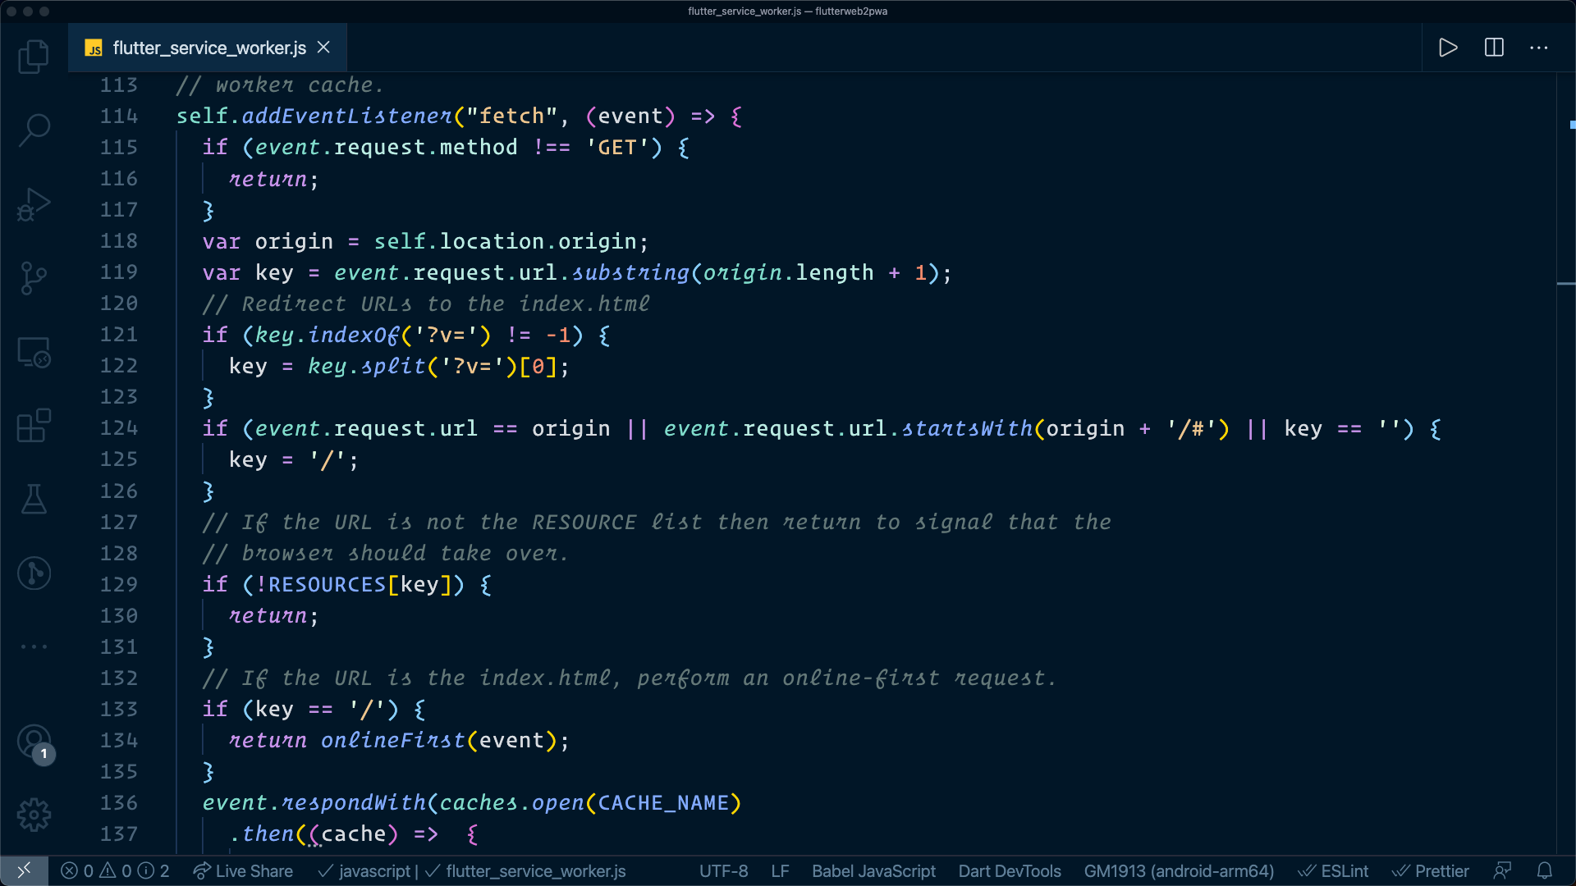Viewport: 1576px width, 886px height.
Task: Show additional hidden activity bar views
Action: tap(34, 646)
